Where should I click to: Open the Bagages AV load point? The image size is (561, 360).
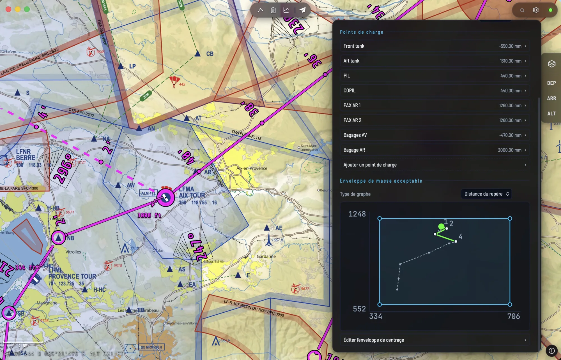tap(435, 135)
